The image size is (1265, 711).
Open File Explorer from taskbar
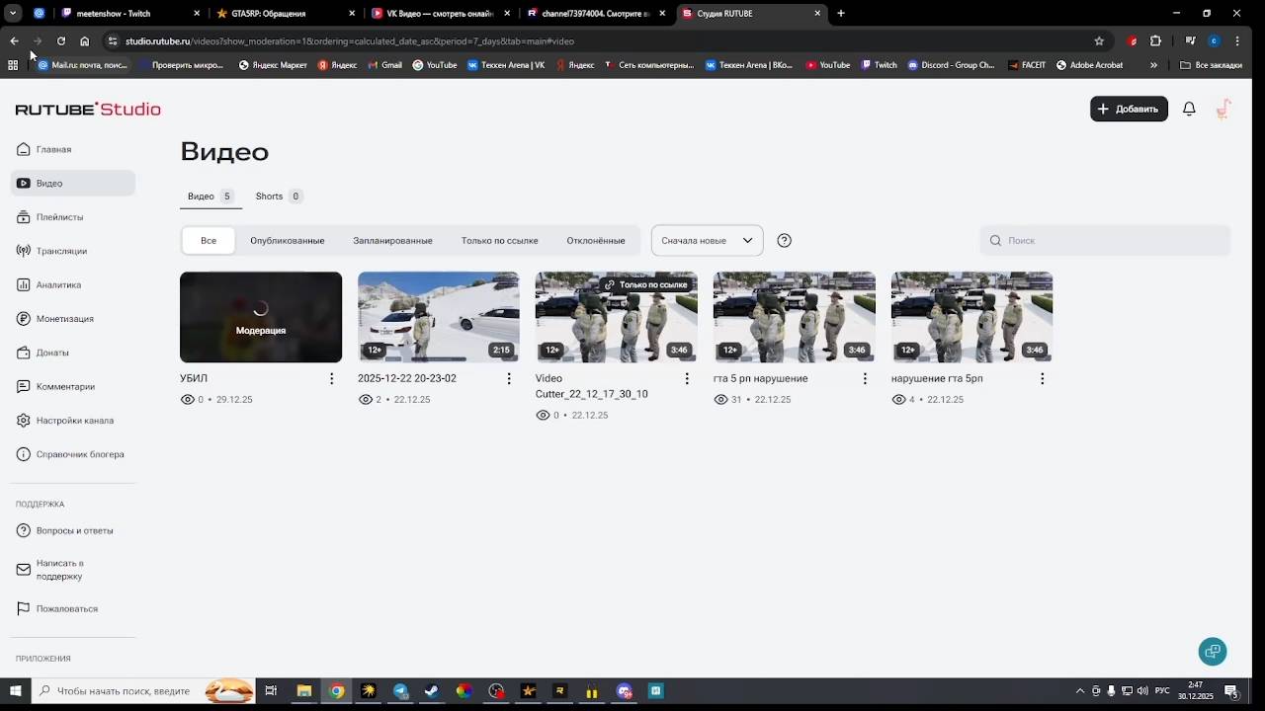point(304,691)
